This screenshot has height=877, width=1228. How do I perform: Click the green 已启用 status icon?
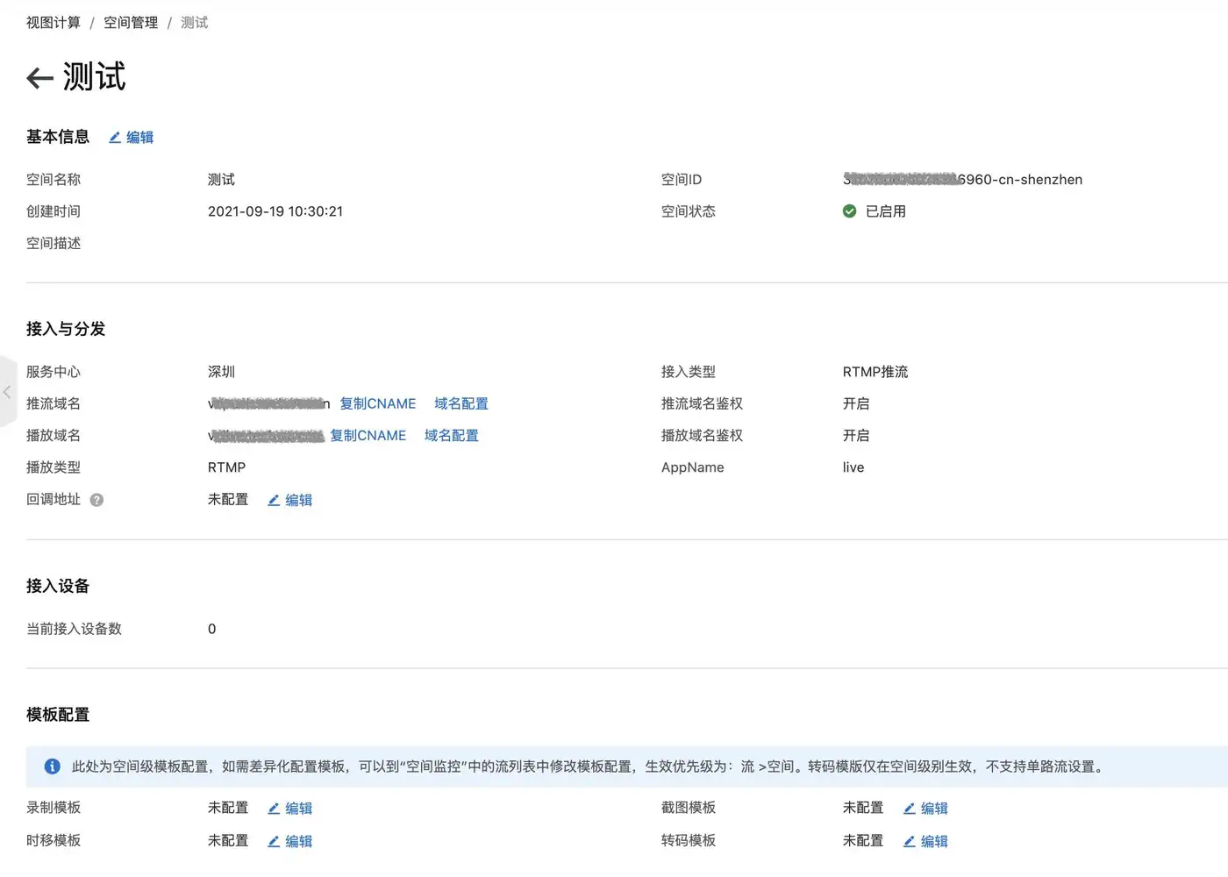click(849, 211)
